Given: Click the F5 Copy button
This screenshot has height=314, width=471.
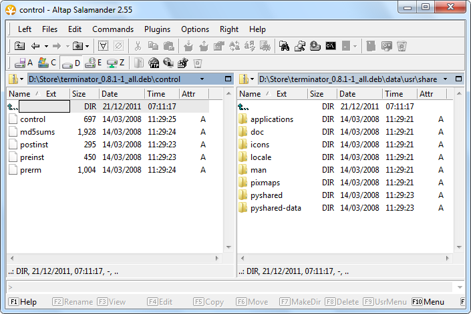Looking at the screenshot, I should pos(208,302).
